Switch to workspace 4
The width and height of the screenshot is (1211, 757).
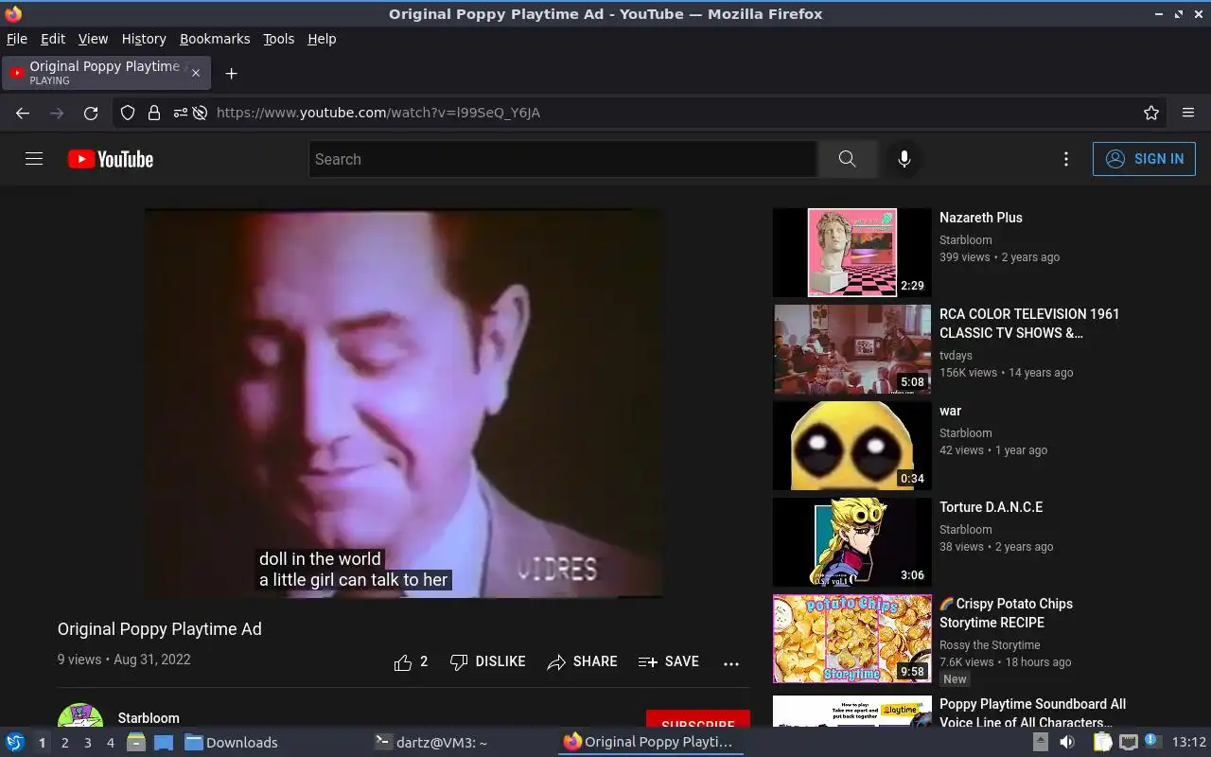tap(111, 743)
